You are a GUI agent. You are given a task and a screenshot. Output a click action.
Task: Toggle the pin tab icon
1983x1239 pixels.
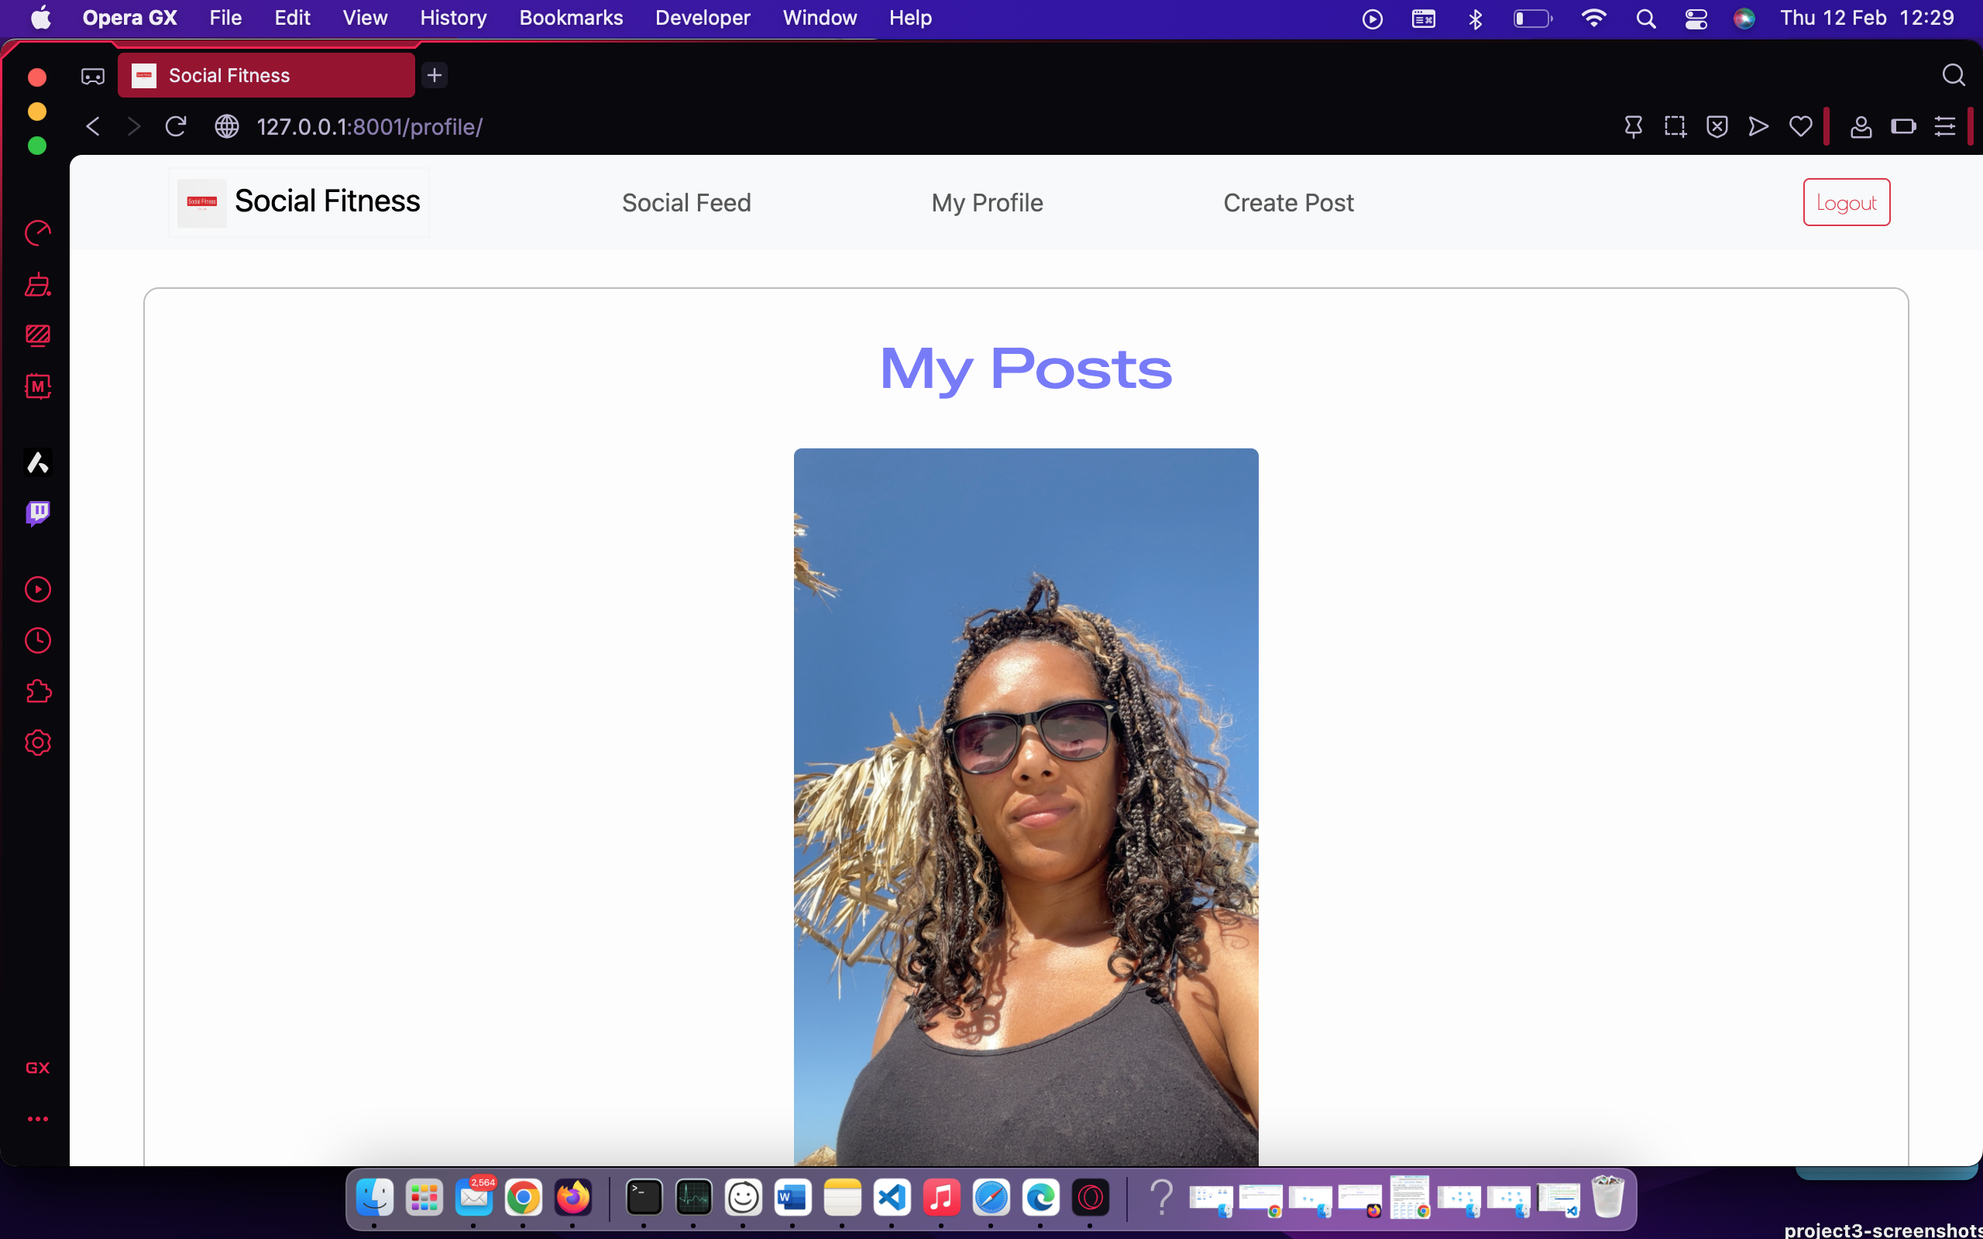coord(1634,126)
